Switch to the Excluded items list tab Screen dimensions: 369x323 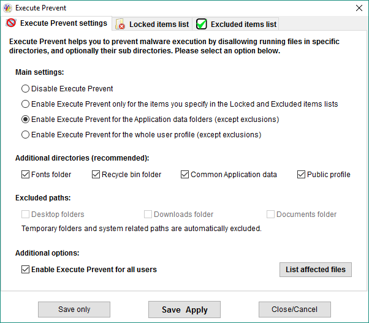tap(235, 24)
